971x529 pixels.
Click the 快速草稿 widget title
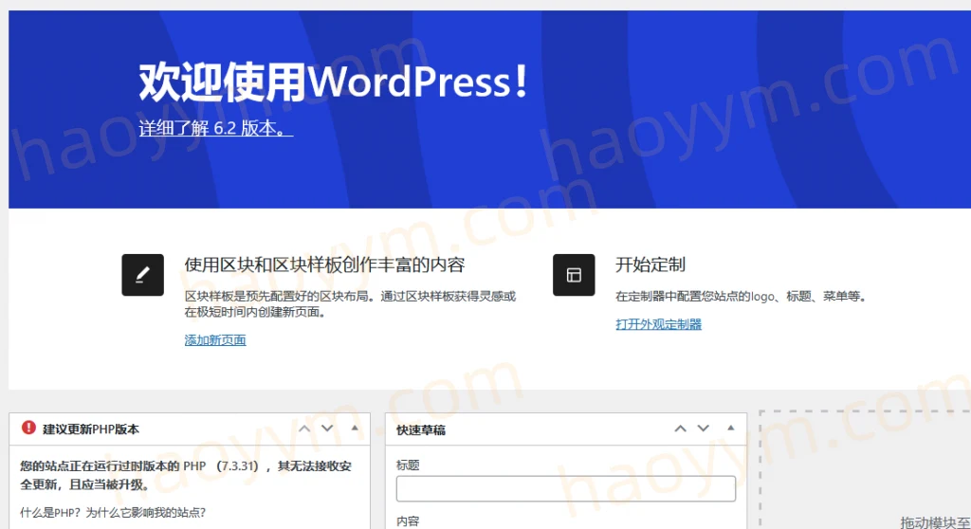coord(420,429)
